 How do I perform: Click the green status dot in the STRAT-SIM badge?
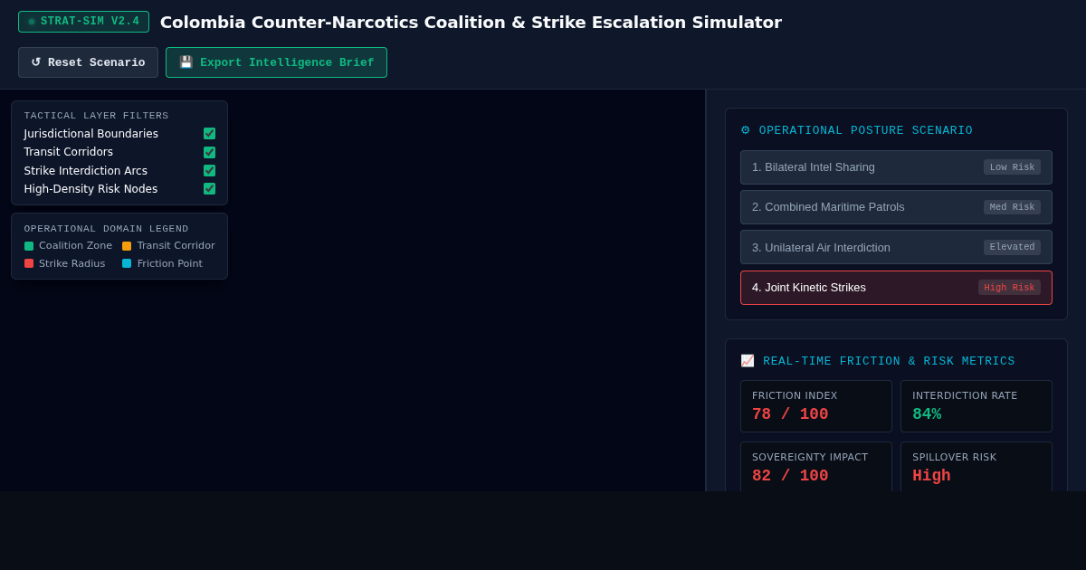point(32,22)
